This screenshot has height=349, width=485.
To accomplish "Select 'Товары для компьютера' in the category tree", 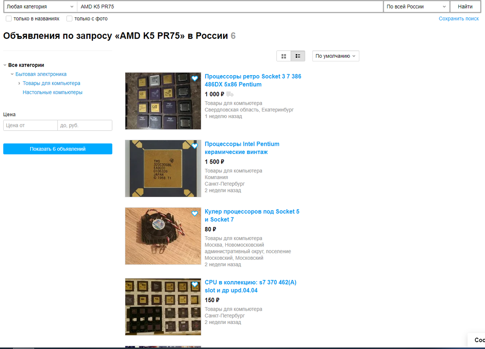I will (x=51, y=83).
